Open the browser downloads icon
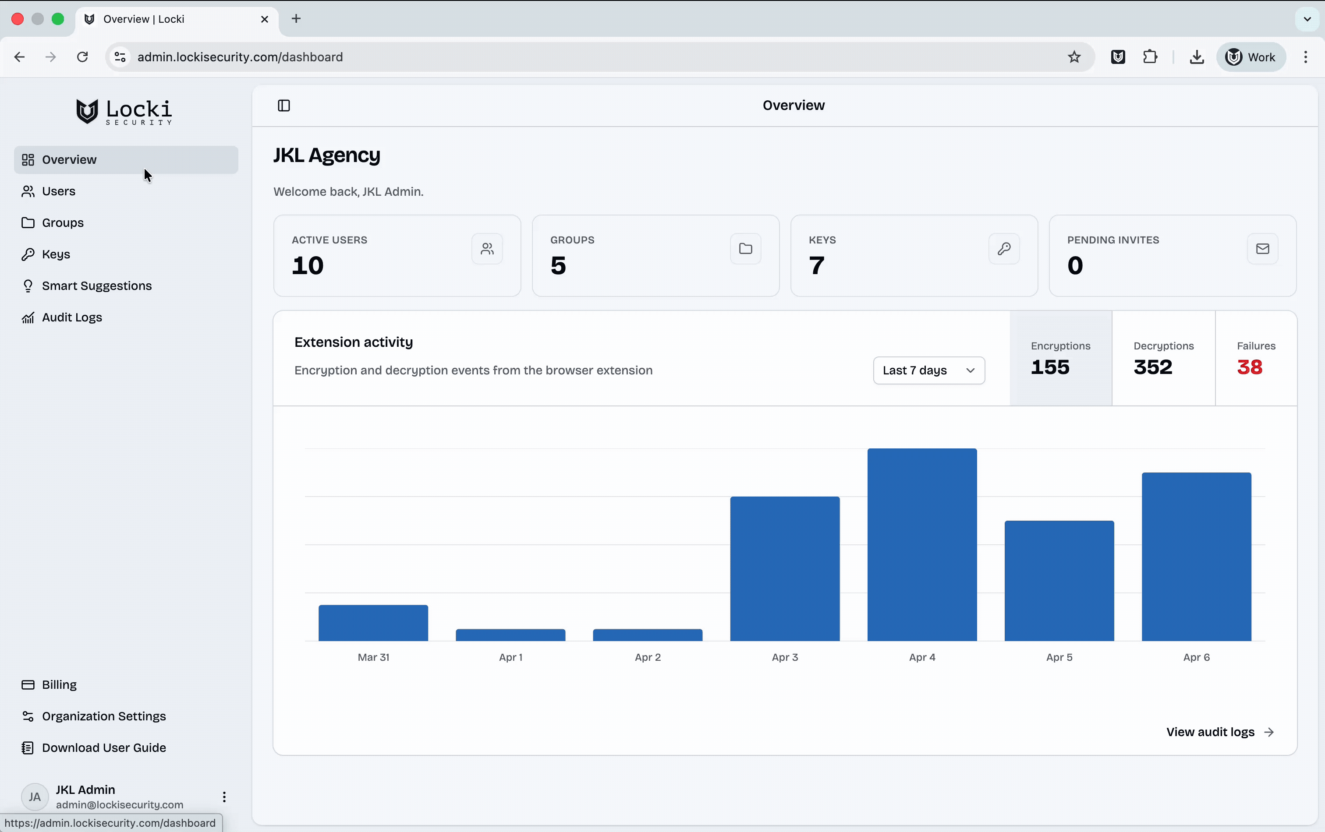Viewport: 1325px width, 832px height. 1196,57
